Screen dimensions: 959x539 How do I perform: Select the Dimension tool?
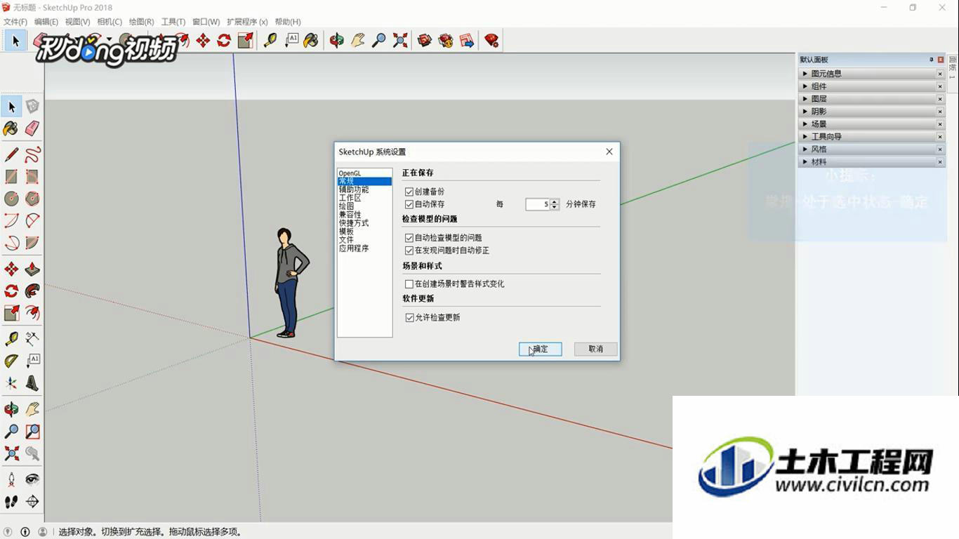click(x=32, y=338)
